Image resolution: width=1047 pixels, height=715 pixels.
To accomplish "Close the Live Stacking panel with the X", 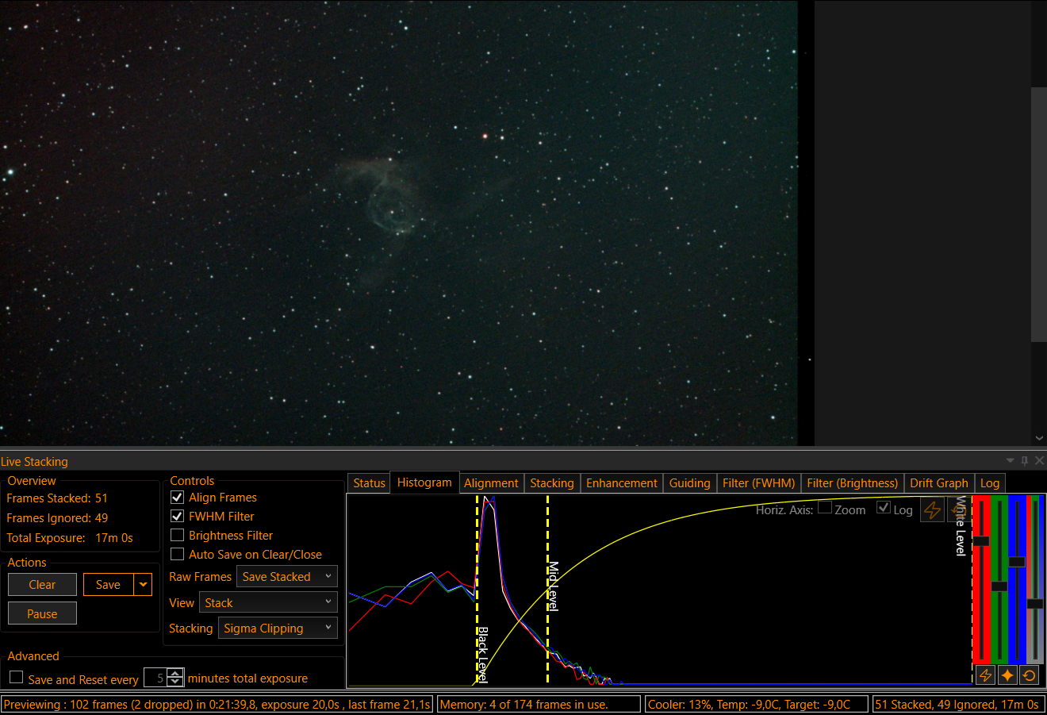I will [x=1039, y=461].
